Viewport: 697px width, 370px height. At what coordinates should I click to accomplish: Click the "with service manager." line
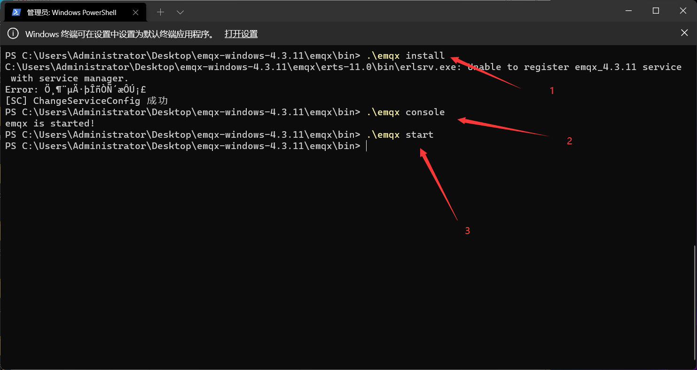pyautogui.click(x=70, y=78)
